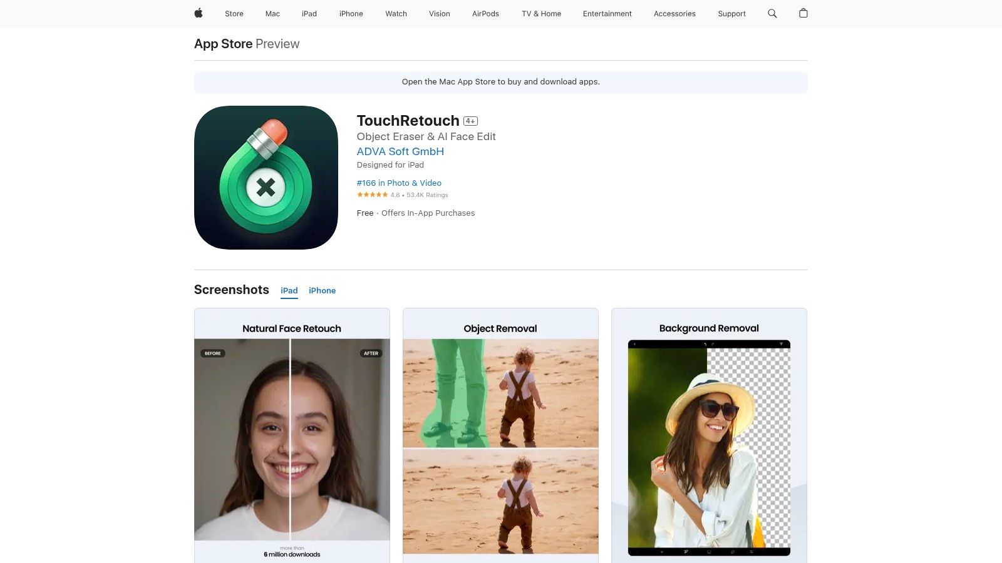This screenshot has height=563, width=1002.
Task: Switch to iPhone screenshots tab
Action: pyautogui.click(x=322, y=290)
